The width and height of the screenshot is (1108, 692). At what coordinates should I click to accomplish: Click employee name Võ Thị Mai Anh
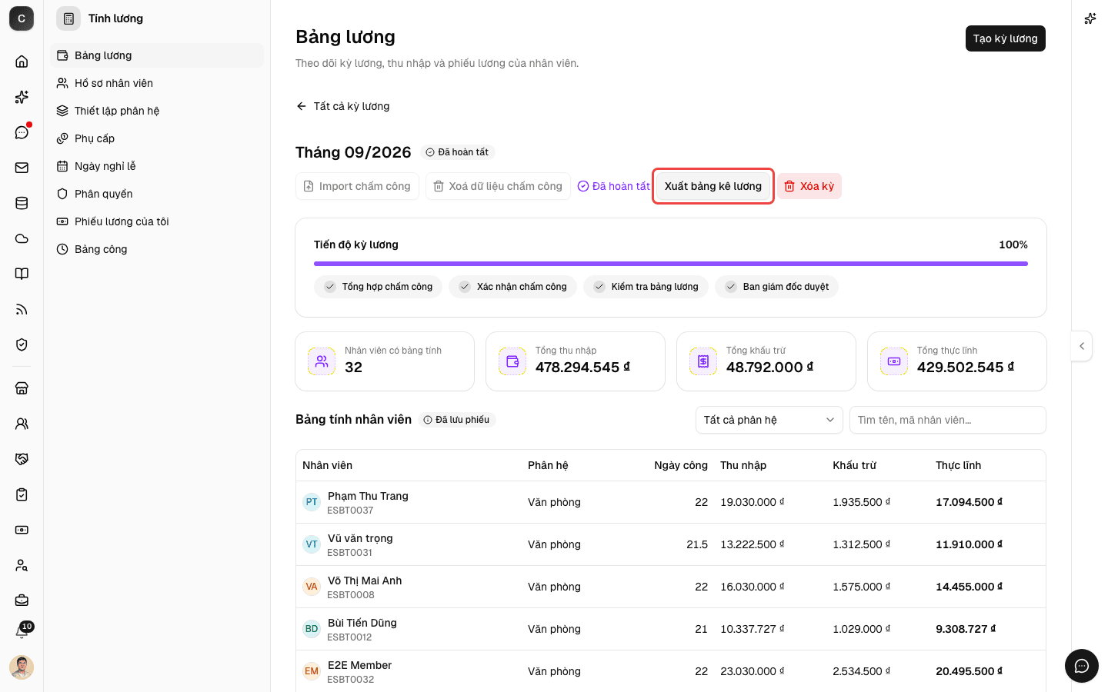point(365,581)
